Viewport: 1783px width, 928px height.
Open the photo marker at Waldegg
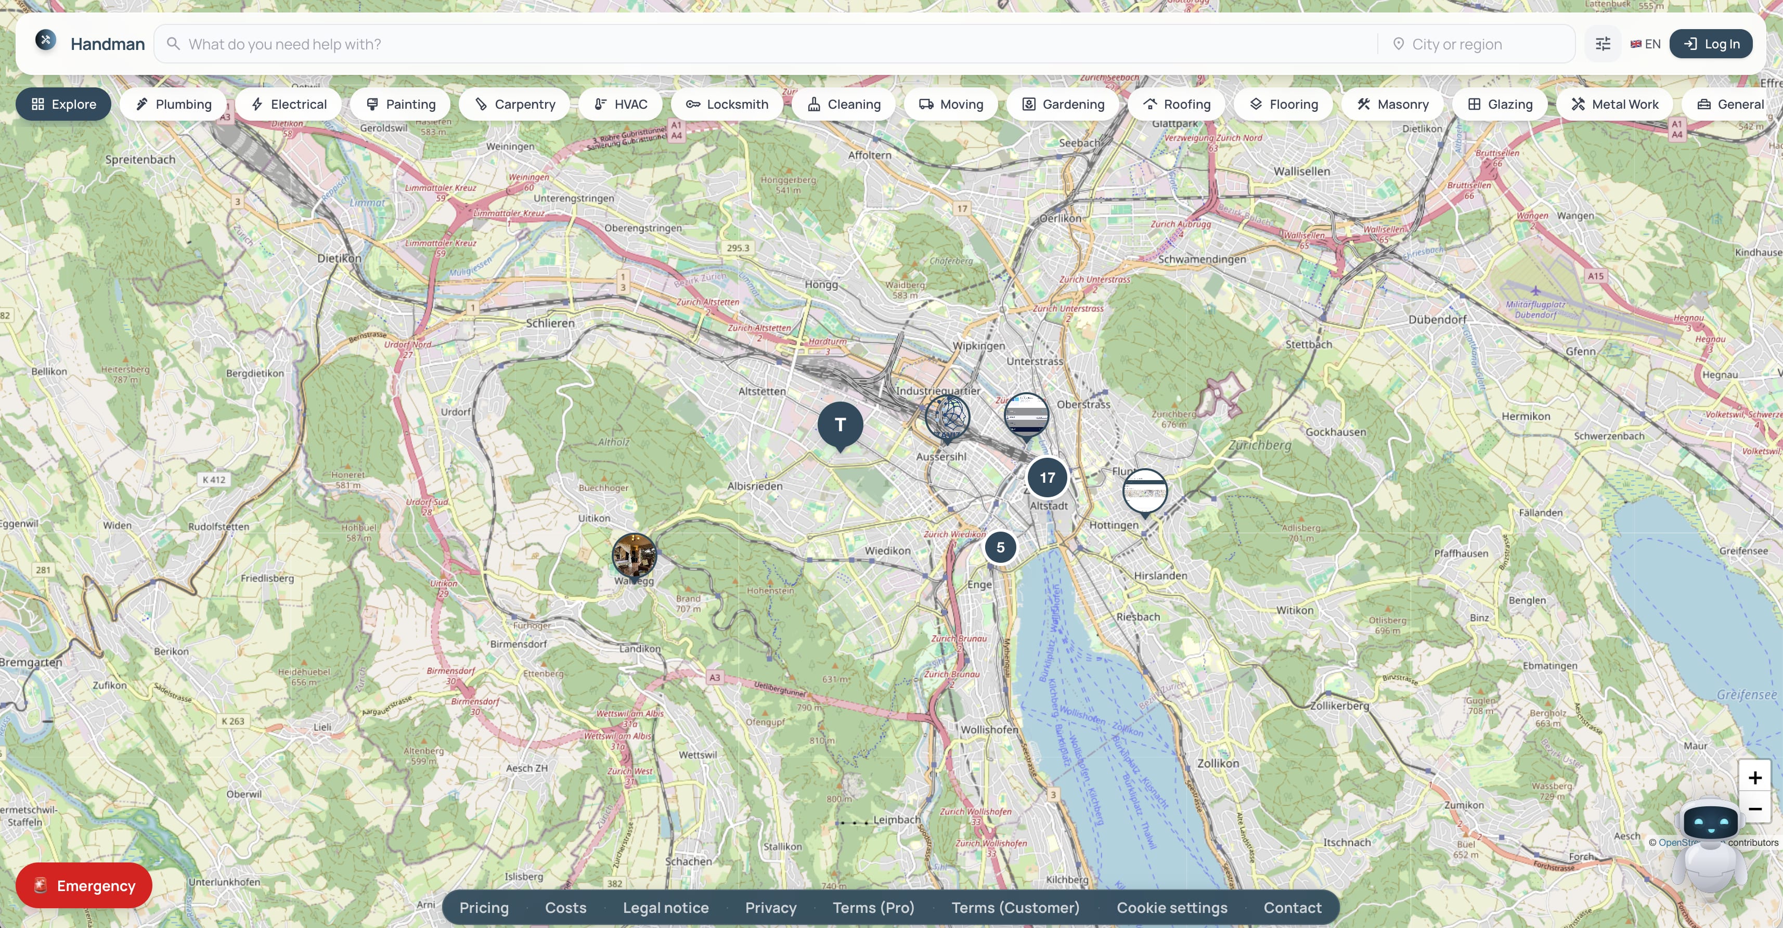click(634, 556)
